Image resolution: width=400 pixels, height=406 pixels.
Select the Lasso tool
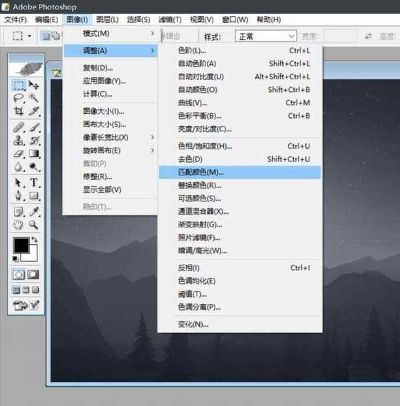click(x=19, y=98)
